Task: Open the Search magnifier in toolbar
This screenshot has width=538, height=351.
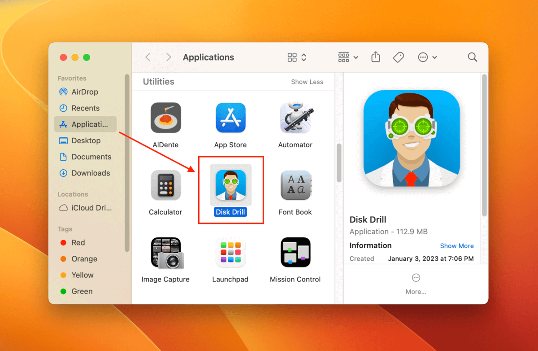Action: 472,57
